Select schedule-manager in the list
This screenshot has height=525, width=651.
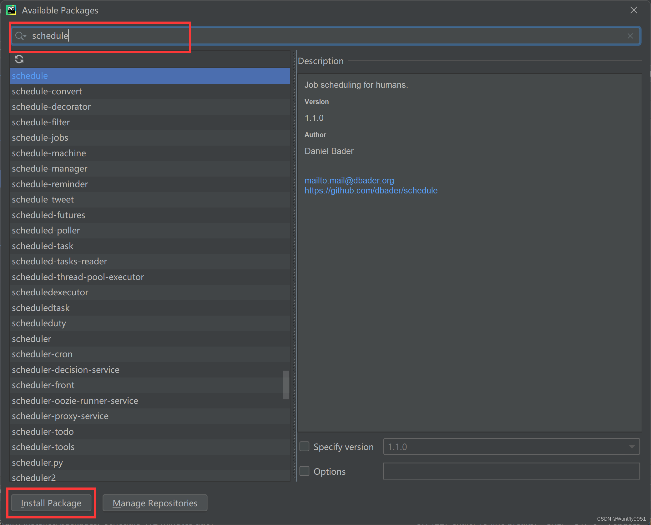click(x=150, y=169)
